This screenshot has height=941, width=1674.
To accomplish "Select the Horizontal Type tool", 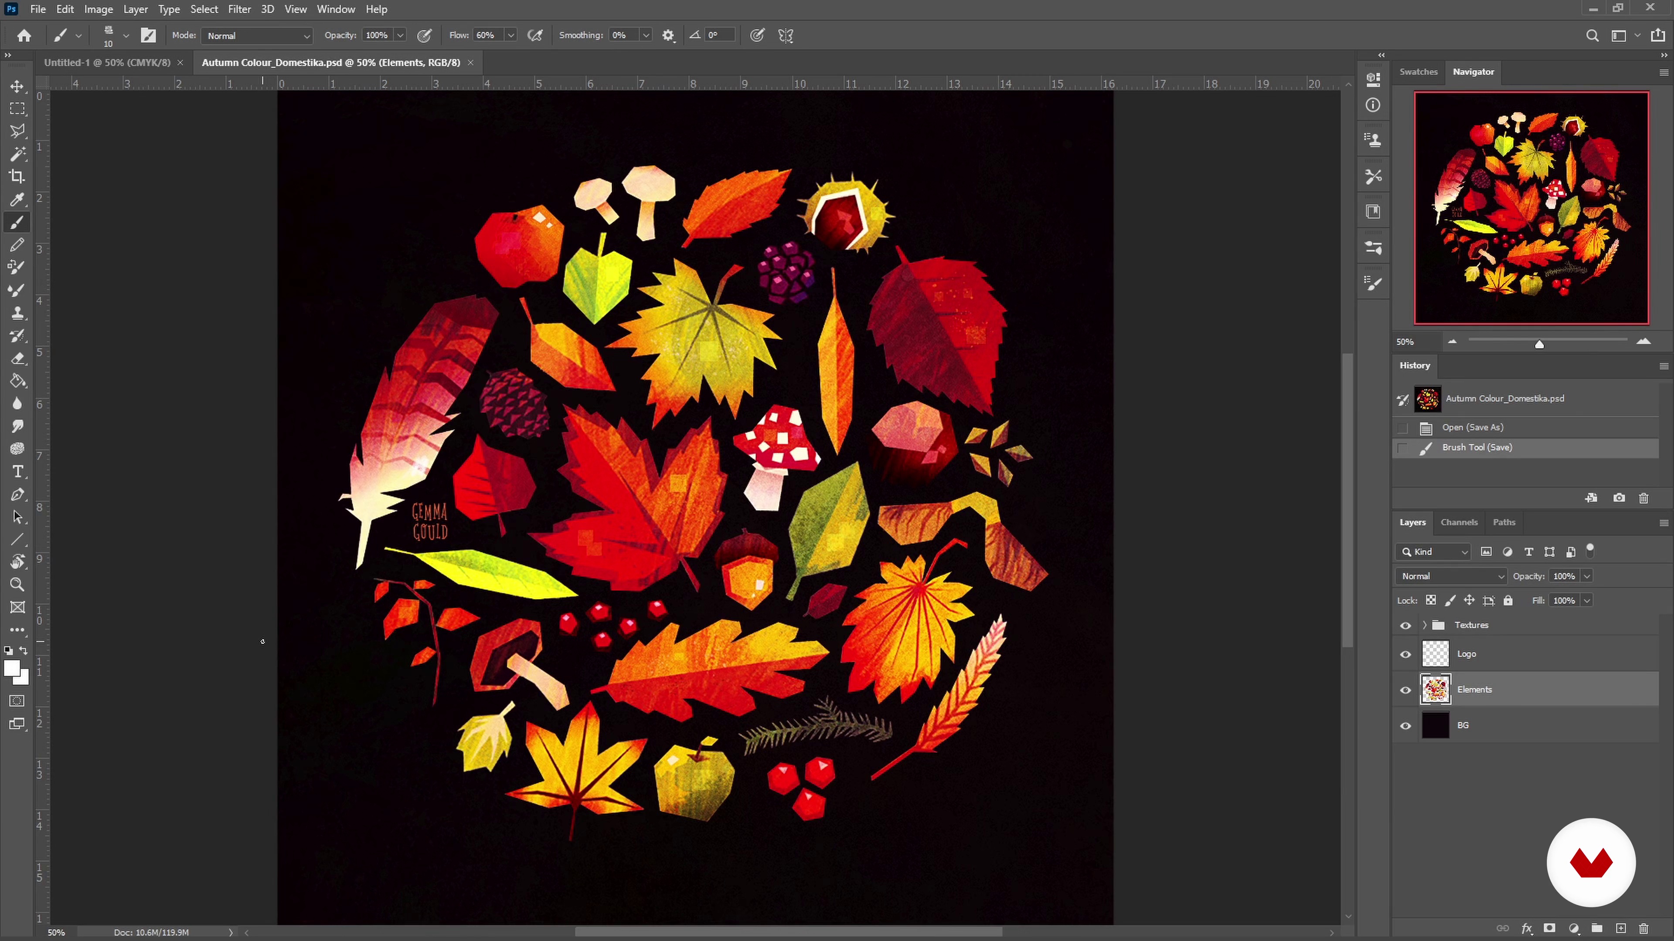I will tap(17, 471).
